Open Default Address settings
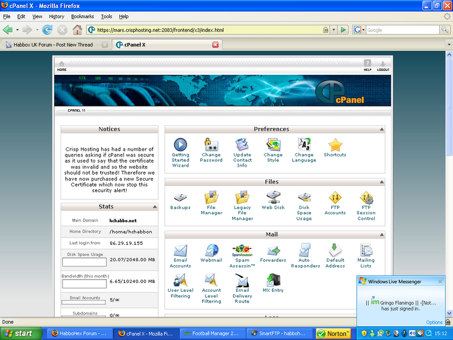Image resolution: width=453 pixels, height=340 pixels. point(335,256)
